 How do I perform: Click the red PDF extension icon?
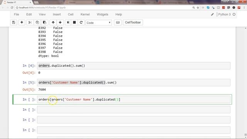click(239, 8)
